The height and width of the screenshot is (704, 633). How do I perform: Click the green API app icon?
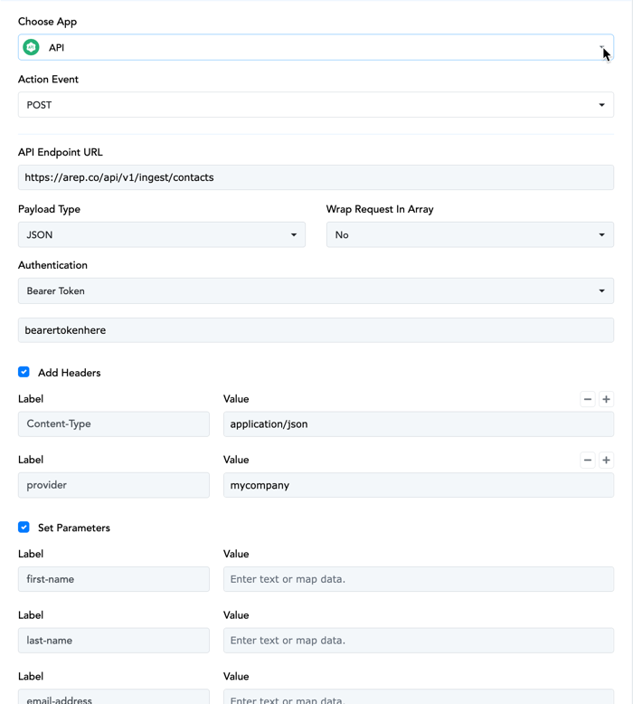click(31, 47)
